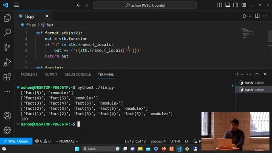Open the Manage settings gear

pos(7,130)
